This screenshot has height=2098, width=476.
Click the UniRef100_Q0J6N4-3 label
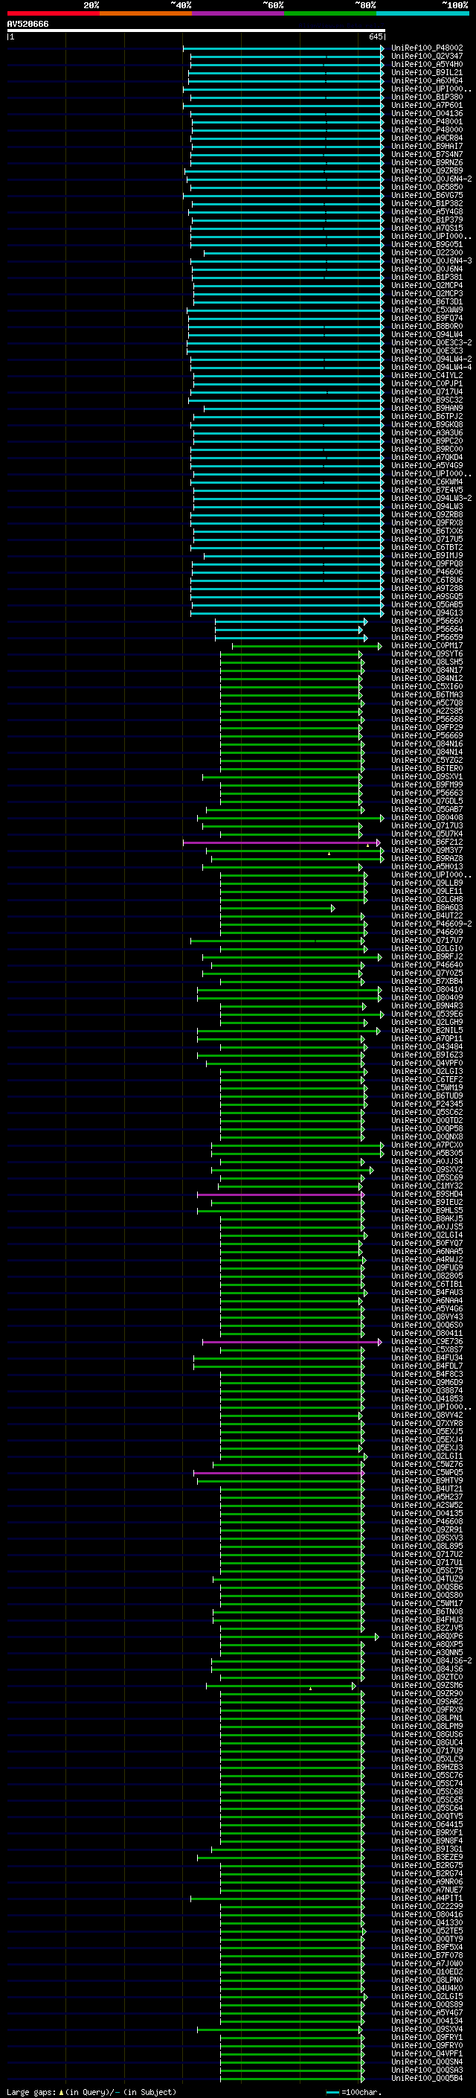point(431,260)
